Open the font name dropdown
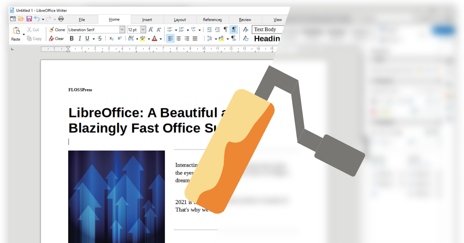Screen dimensions: 464x243 pyautogui.click(x=122, y=29)
